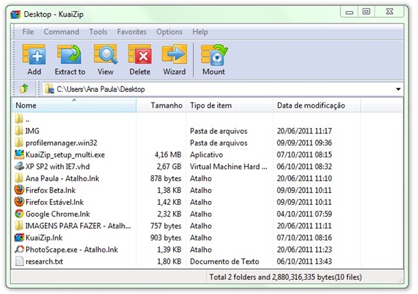The width and height of the screenshot is (418, 294).
Task: Open the File menu
Action: (28, 31)
